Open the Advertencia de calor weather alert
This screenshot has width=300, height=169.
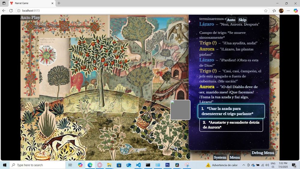[x=222, y=165]
